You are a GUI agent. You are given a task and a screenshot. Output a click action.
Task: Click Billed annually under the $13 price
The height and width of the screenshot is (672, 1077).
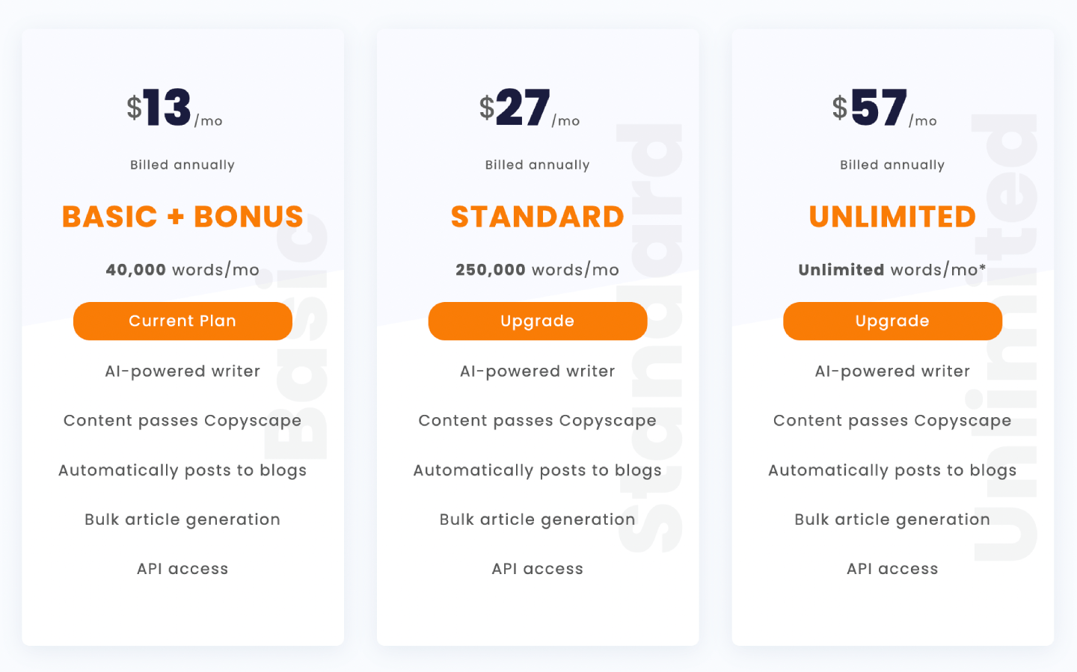point(182,165)
